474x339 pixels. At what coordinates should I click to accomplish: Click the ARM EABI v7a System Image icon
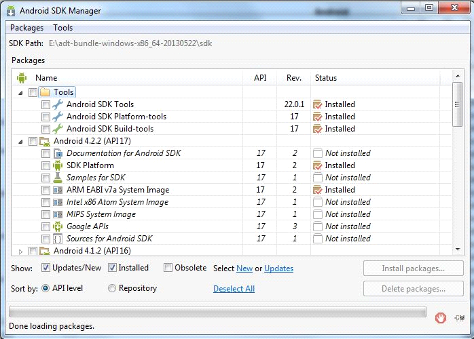(58, 190)
